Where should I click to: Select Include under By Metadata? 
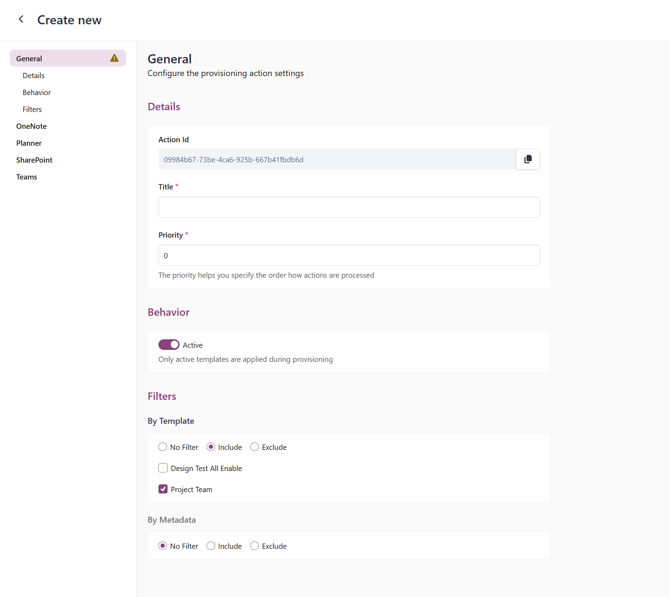pos(211,546)
